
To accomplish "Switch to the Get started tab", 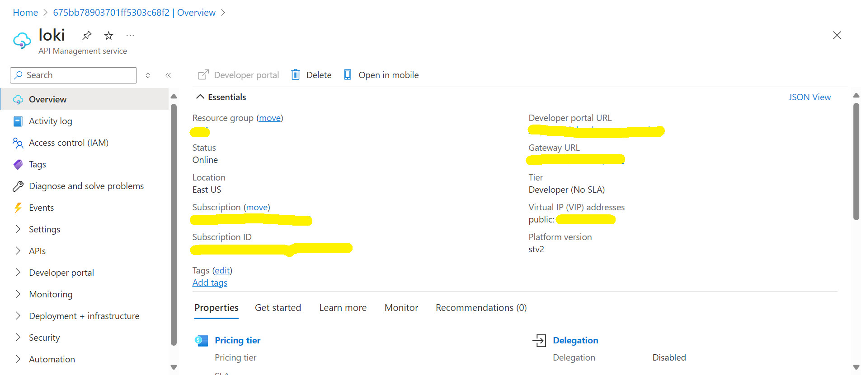I will point(278,308).
